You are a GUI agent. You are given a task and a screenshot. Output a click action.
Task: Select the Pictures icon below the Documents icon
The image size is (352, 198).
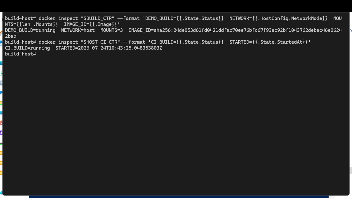[x=1, y=93]
